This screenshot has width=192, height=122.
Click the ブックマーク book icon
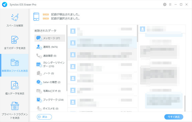pyautogui.click(x=39, y=100)
